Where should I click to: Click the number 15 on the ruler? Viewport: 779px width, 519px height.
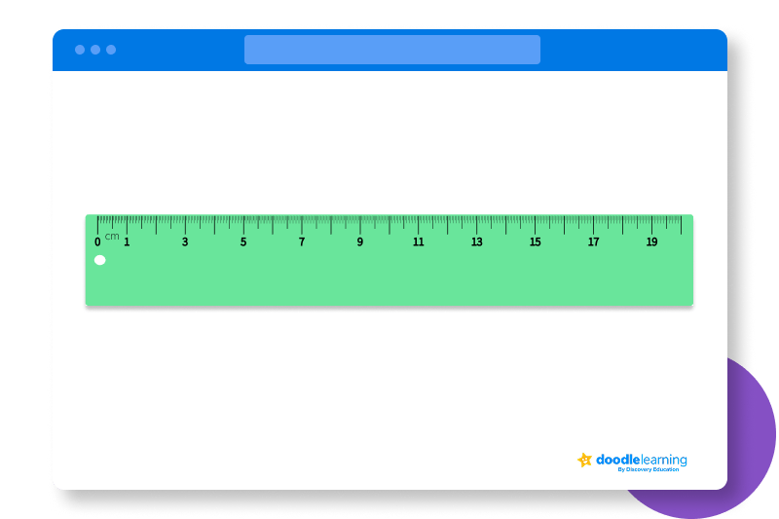536,241
